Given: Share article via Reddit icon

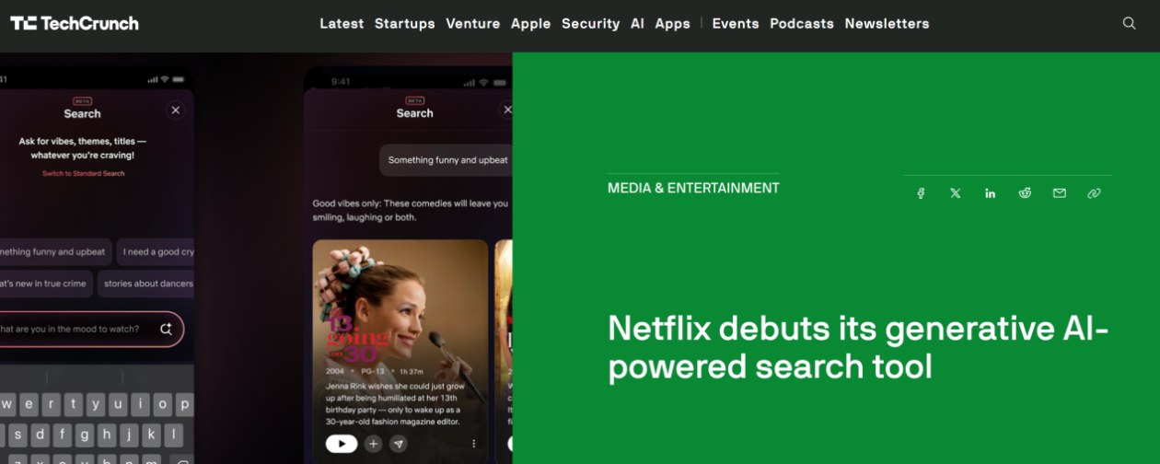Looking at the screenshot, I should pos(1025,193).
